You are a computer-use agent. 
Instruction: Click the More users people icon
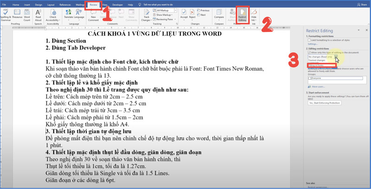click(x=309, y=87)
